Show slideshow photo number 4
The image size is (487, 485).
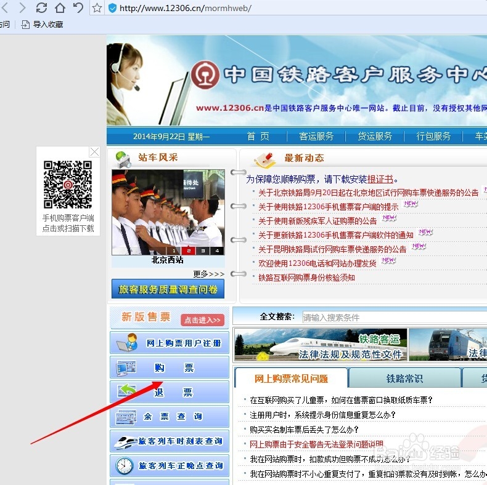(217, 251)
